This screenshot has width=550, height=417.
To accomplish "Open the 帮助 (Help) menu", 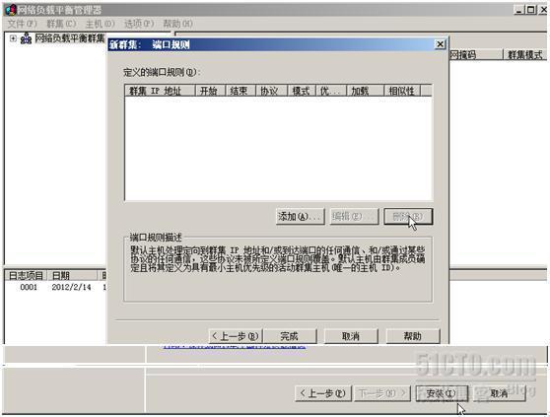I will point(177,24).
